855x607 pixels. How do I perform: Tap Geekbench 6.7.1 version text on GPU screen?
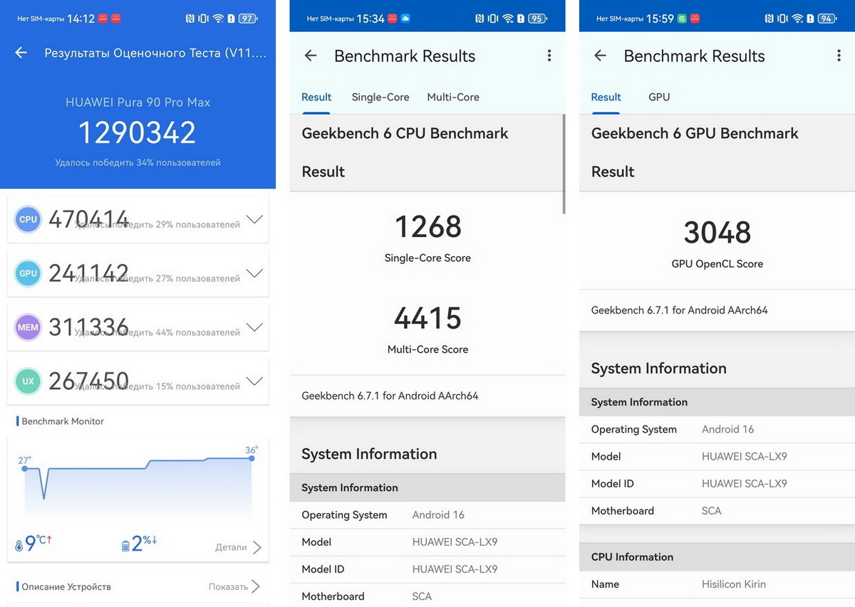pyautogui.click(x=680, y=310)
